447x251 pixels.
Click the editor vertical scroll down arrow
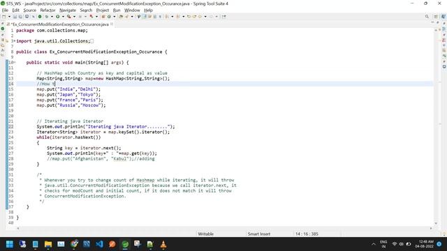[436, 223]
